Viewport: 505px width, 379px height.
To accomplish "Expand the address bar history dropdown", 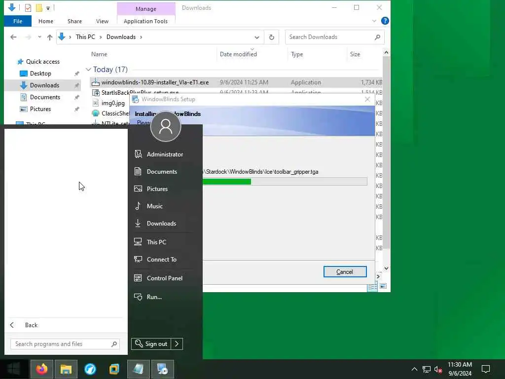I will tap(256, 37).
